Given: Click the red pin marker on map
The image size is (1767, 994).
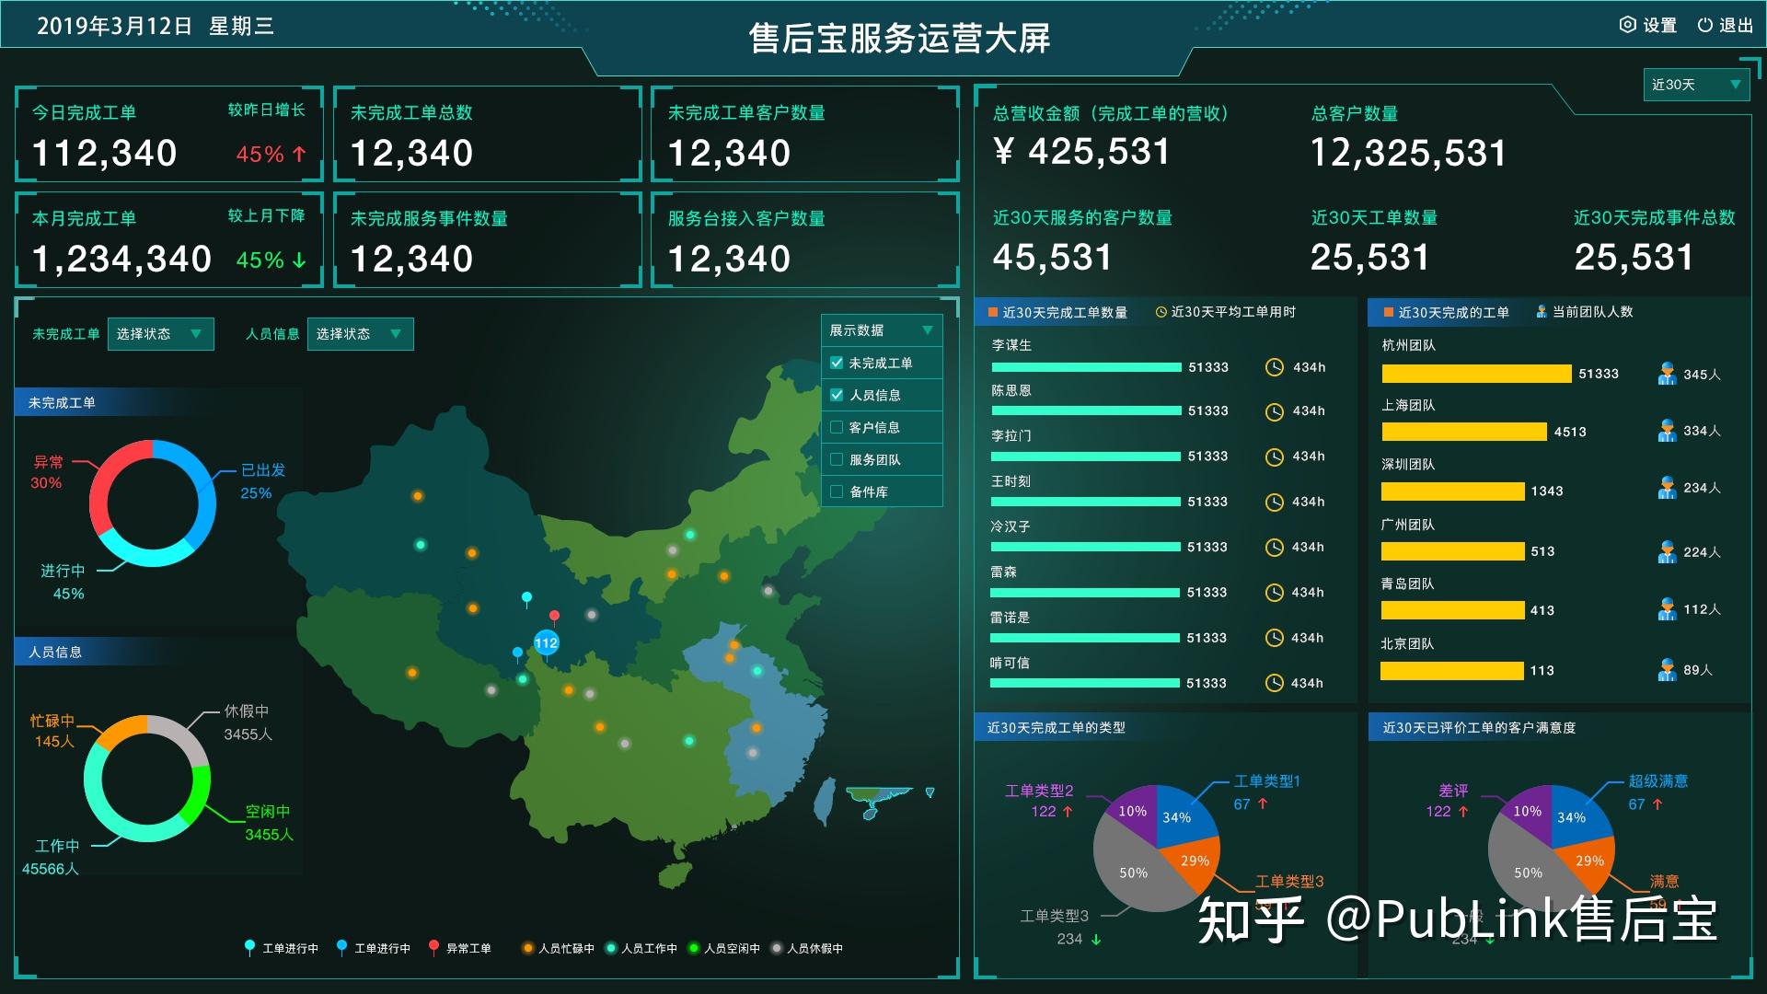Looking at the screenshot, I should (554, 617).
